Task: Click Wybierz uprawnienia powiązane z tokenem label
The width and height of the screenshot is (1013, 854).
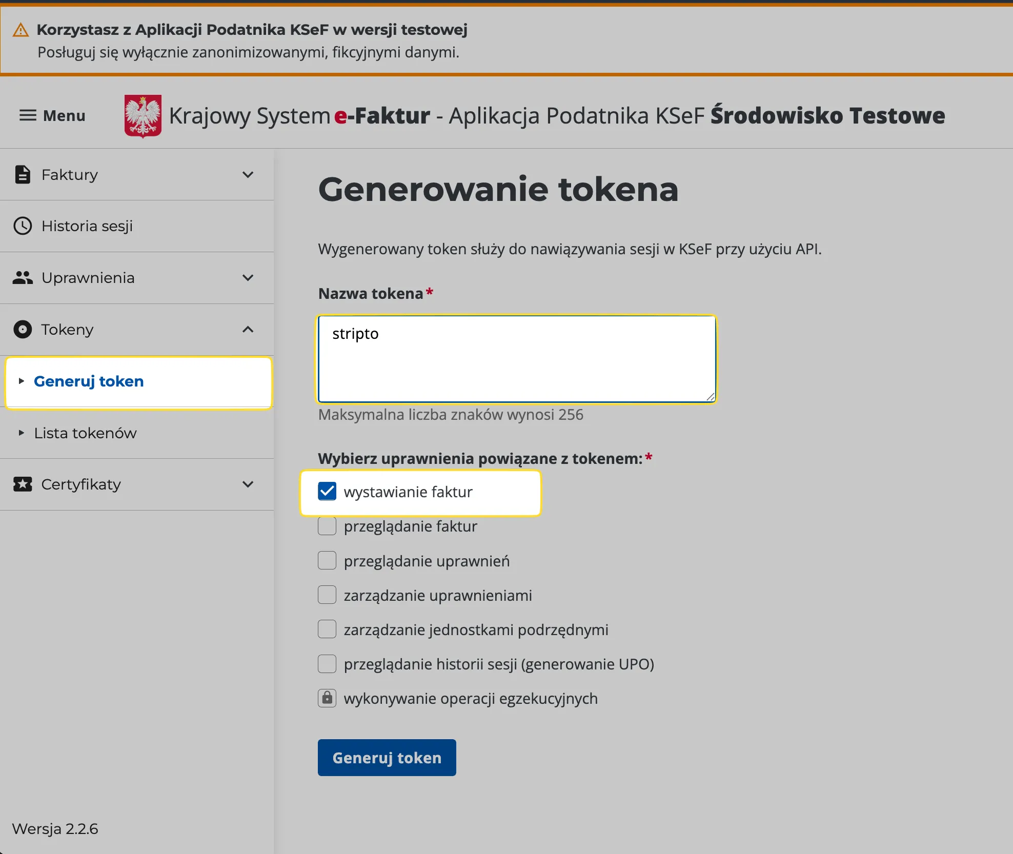Action: [x=480, y=459]
